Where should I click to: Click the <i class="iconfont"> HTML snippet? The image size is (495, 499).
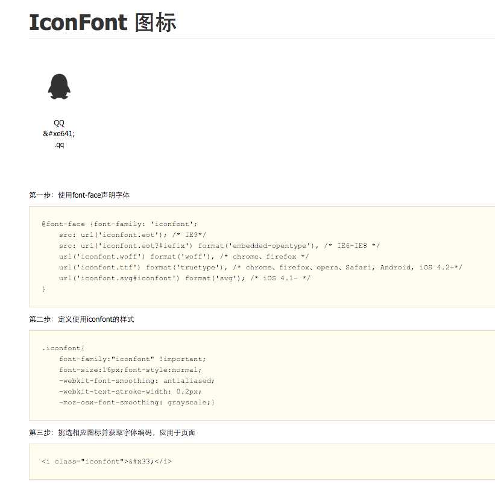coord(107,462)
